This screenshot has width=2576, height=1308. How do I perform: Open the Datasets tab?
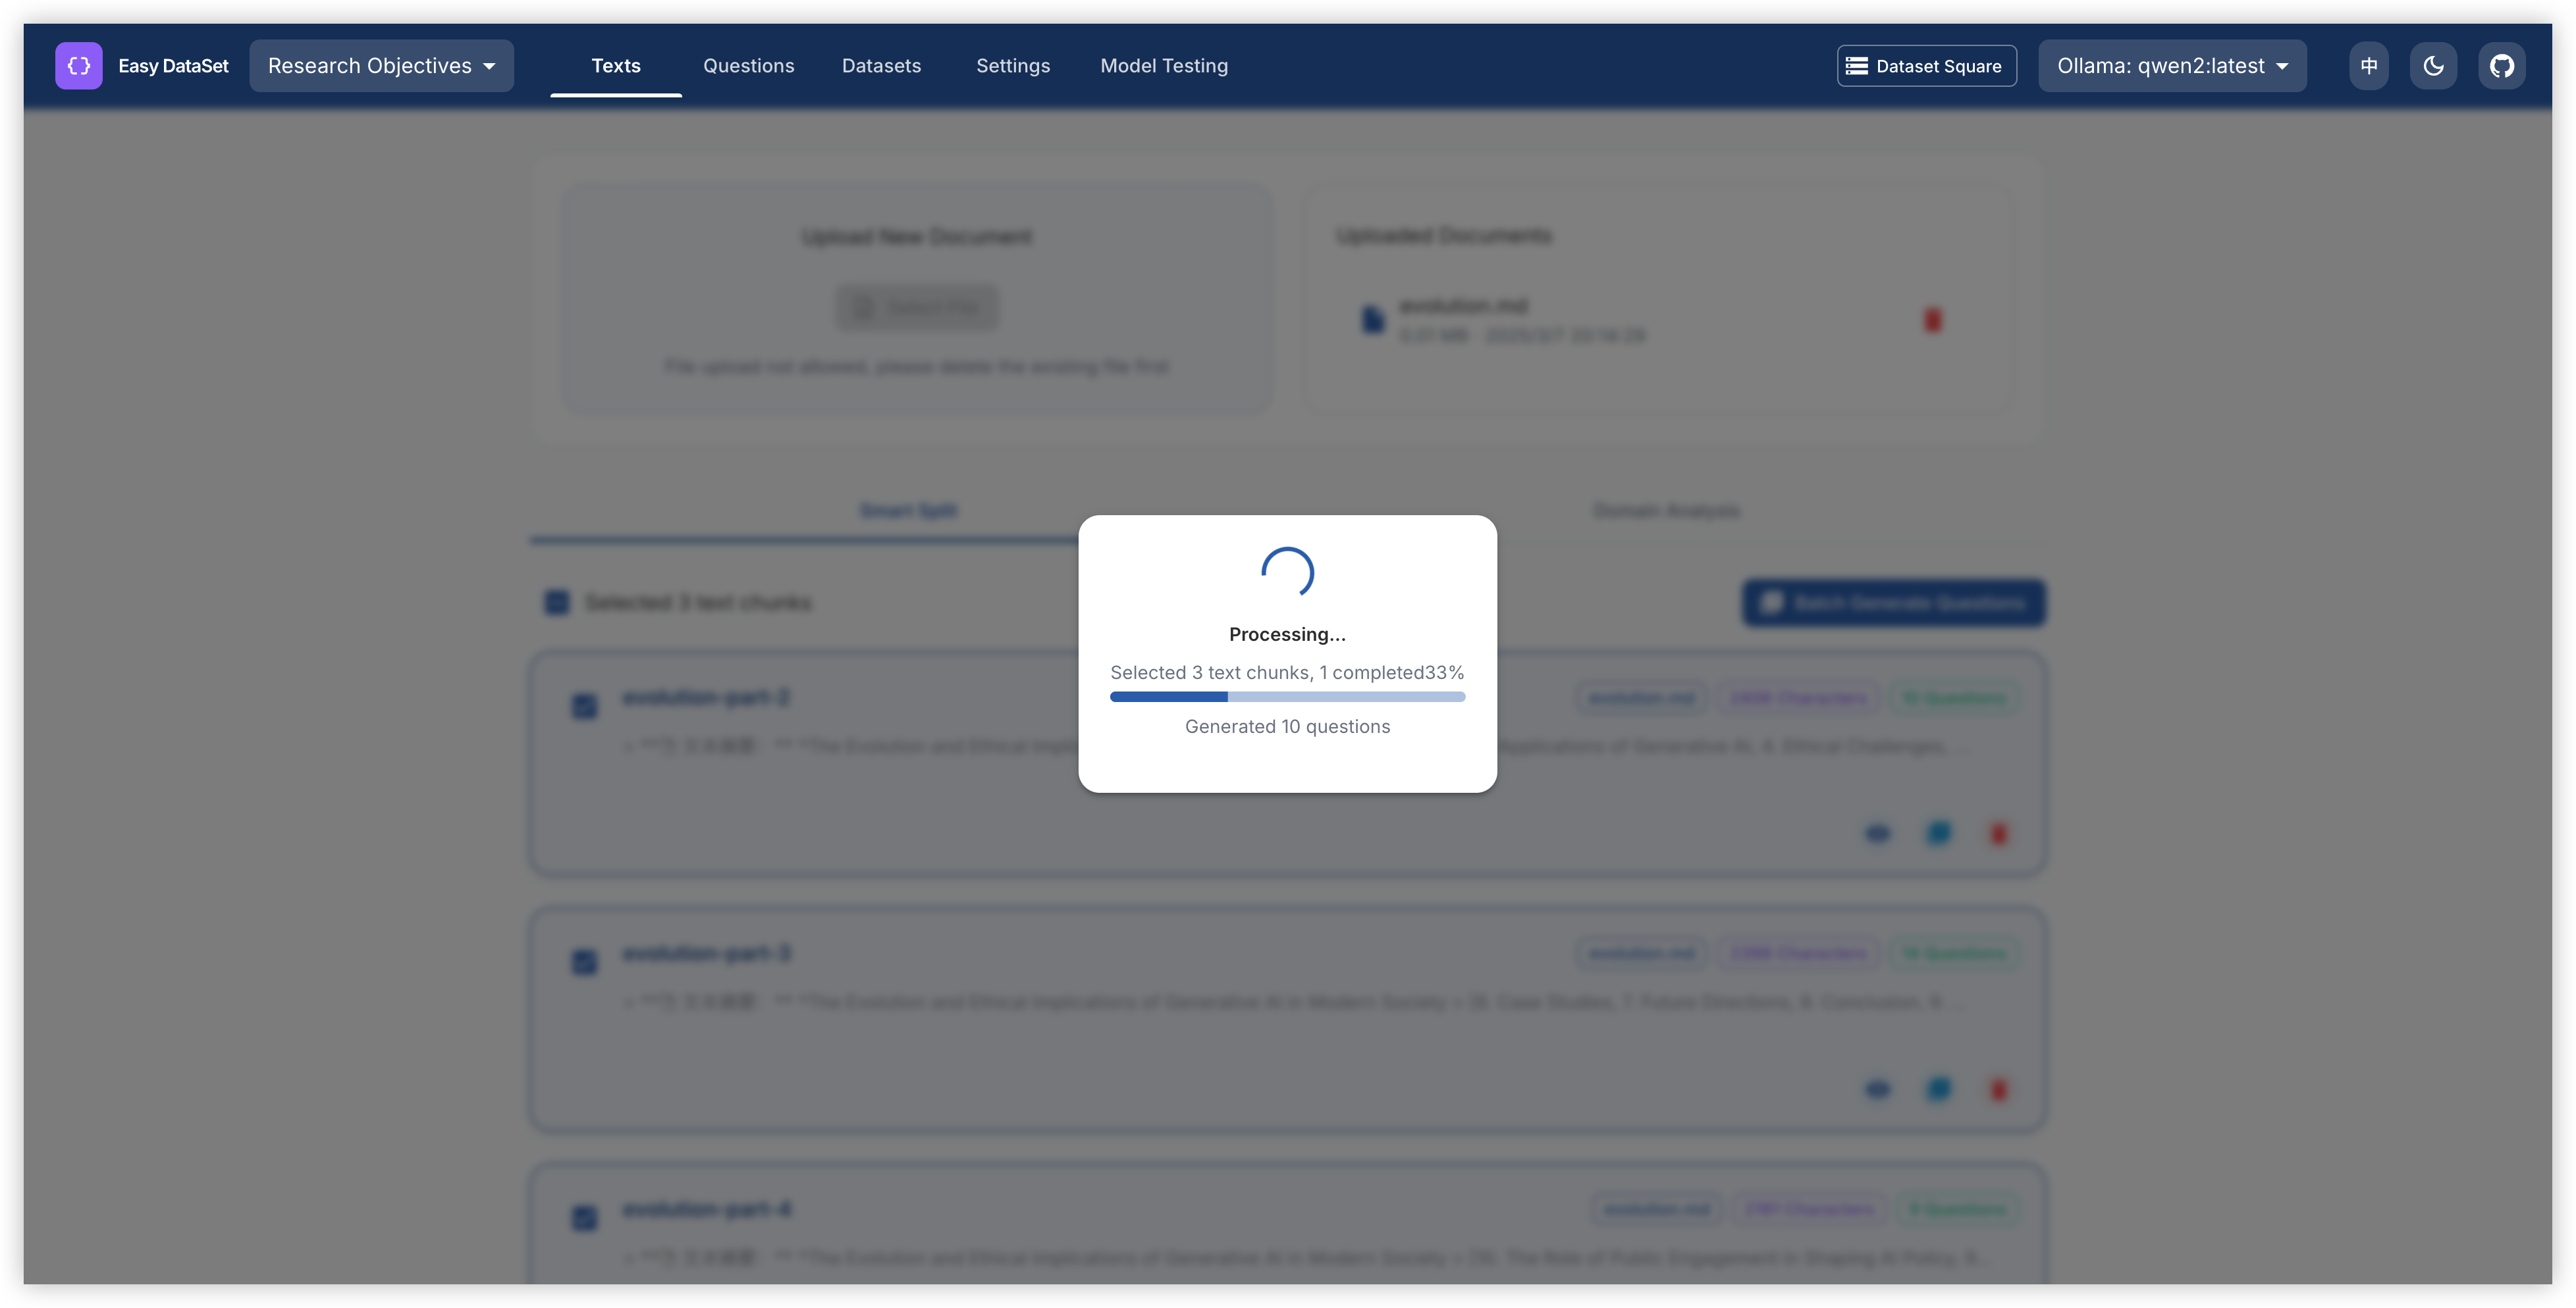[x=881, y=66]
